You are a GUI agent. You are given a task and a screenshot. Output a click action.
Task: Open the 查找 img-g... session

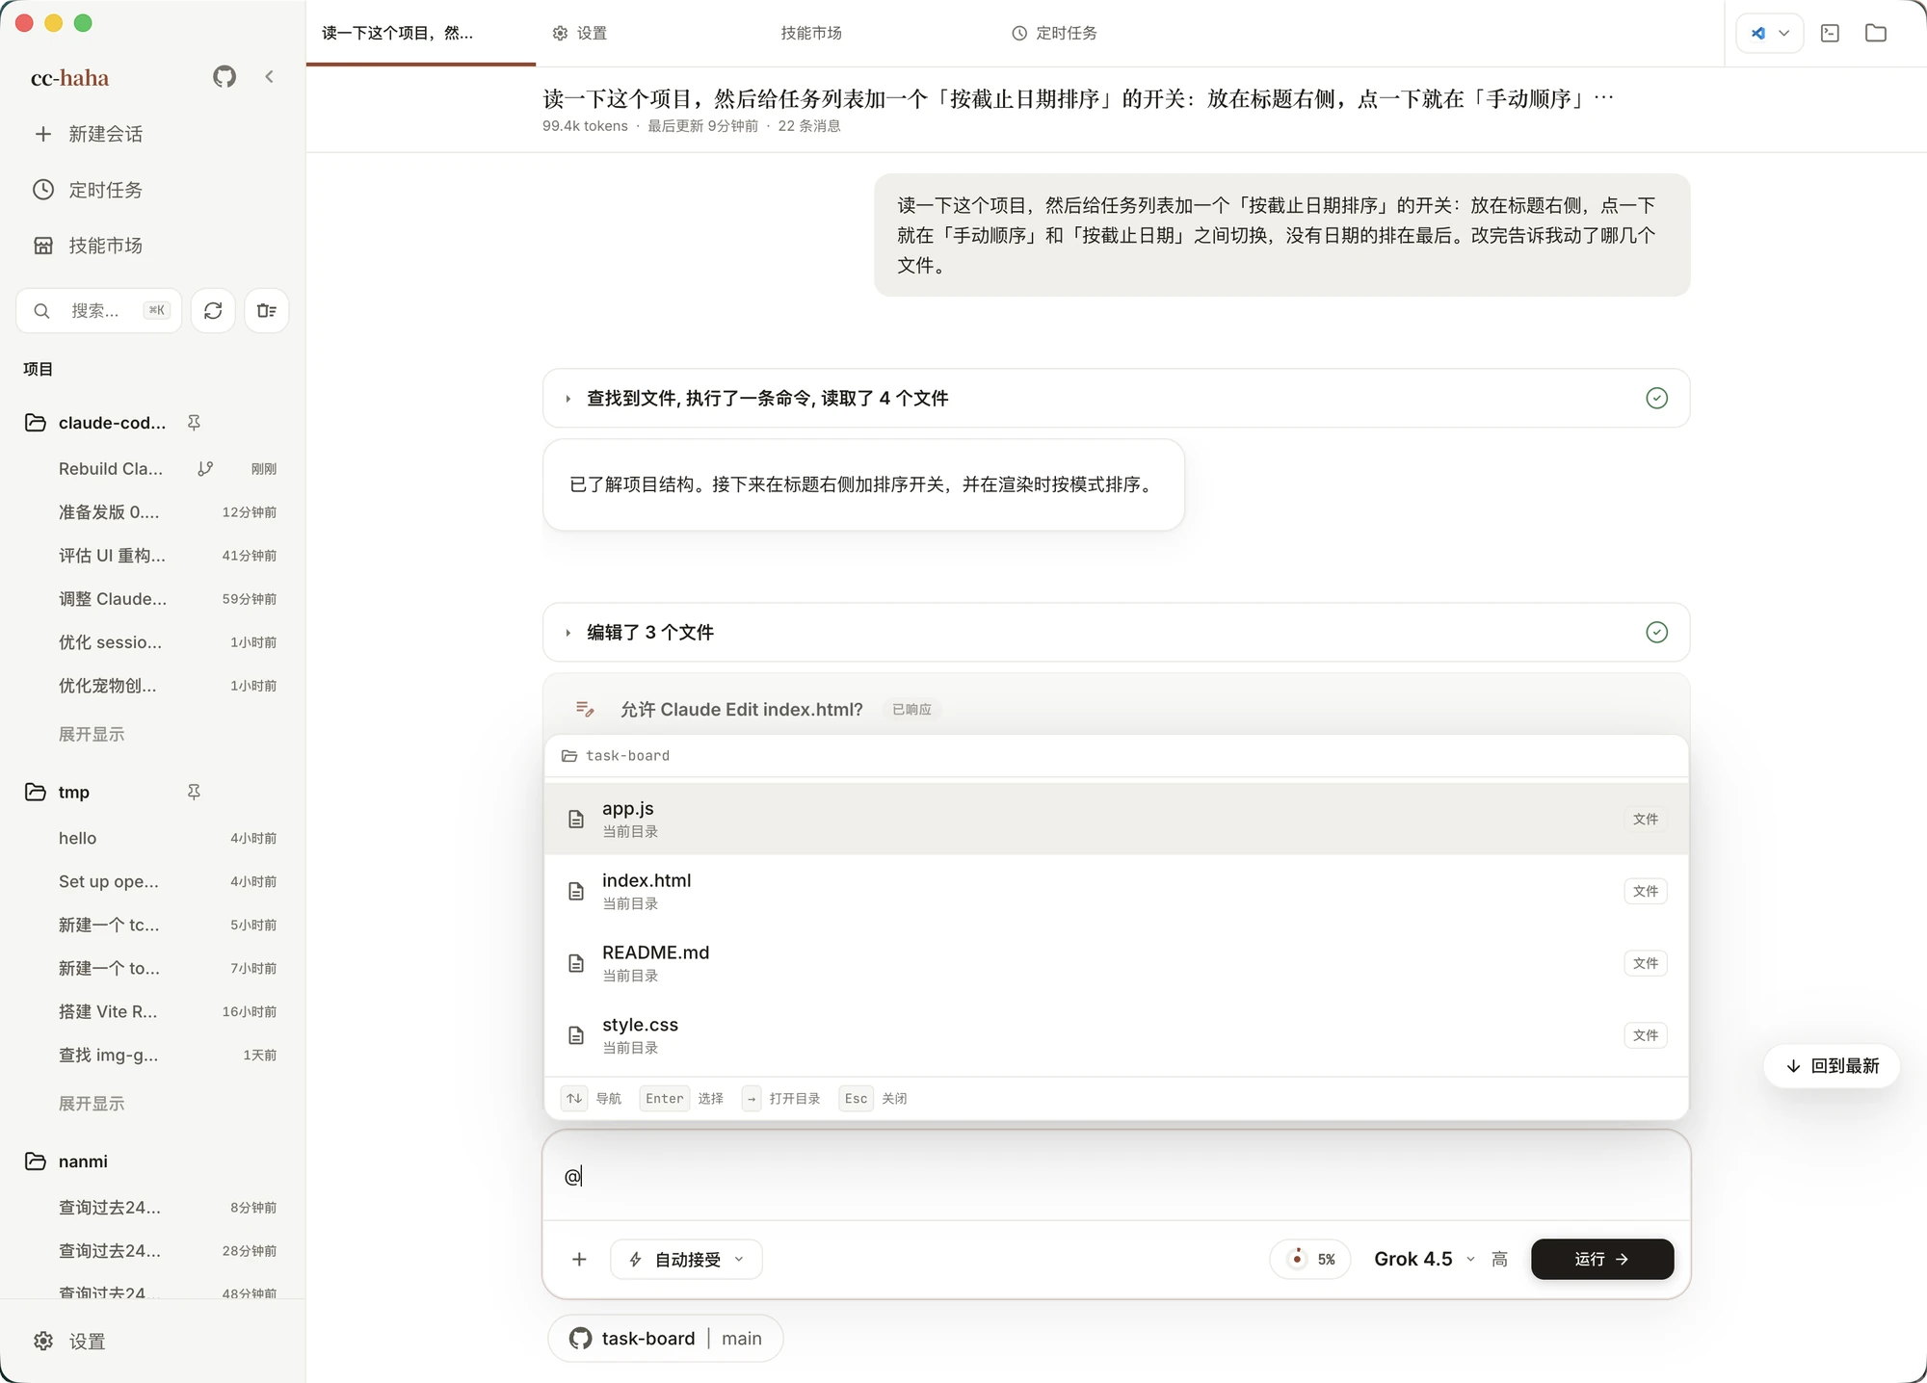click(x=153, y=1055)
